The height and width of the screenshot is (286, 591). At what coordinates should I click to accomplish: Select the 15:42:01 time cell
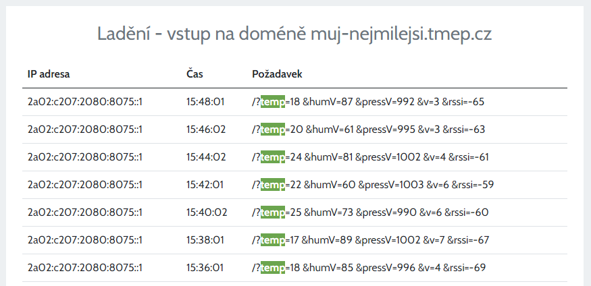[205, 185]
